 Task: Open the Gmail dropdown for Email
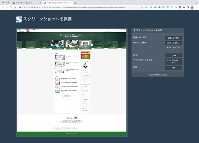point(174,55)
